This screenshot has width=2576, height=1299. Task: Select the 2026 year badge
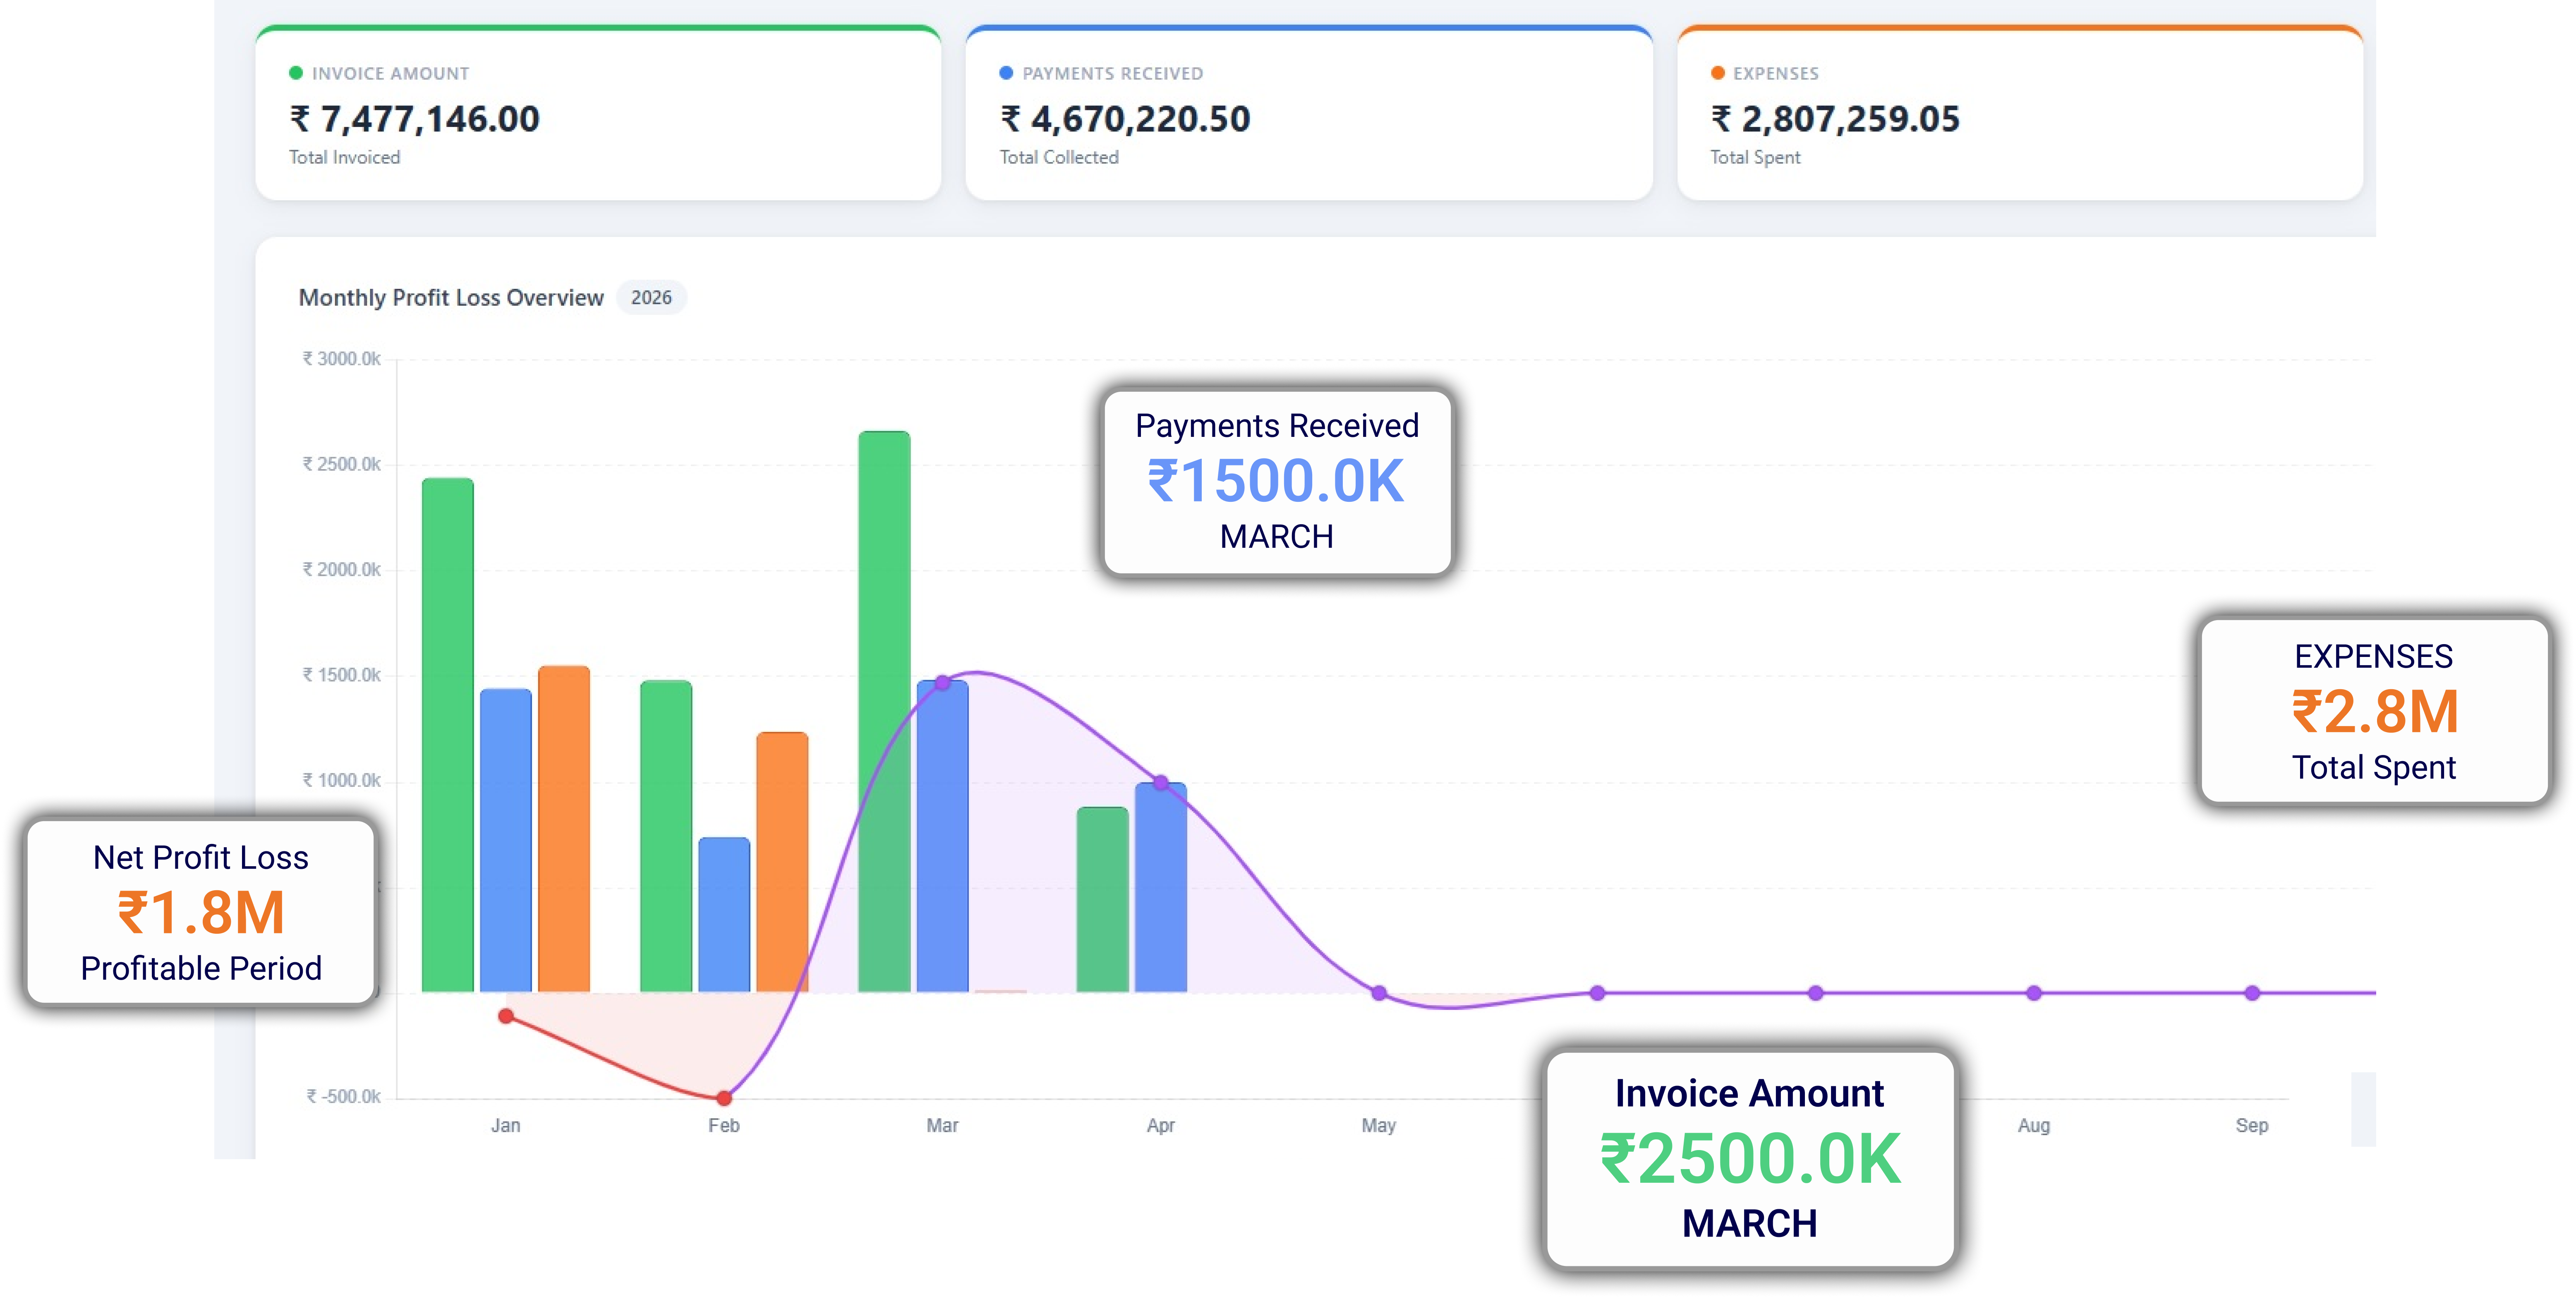pos(651,298)
